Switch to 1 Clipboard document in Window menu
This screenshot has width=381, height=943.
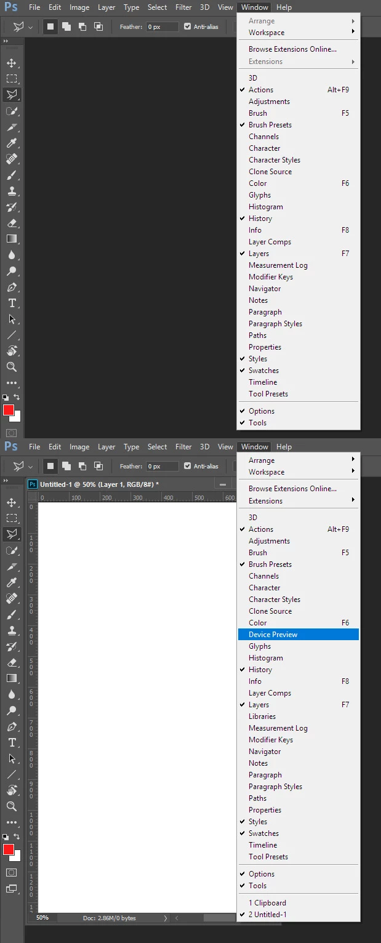pos(299,903)
